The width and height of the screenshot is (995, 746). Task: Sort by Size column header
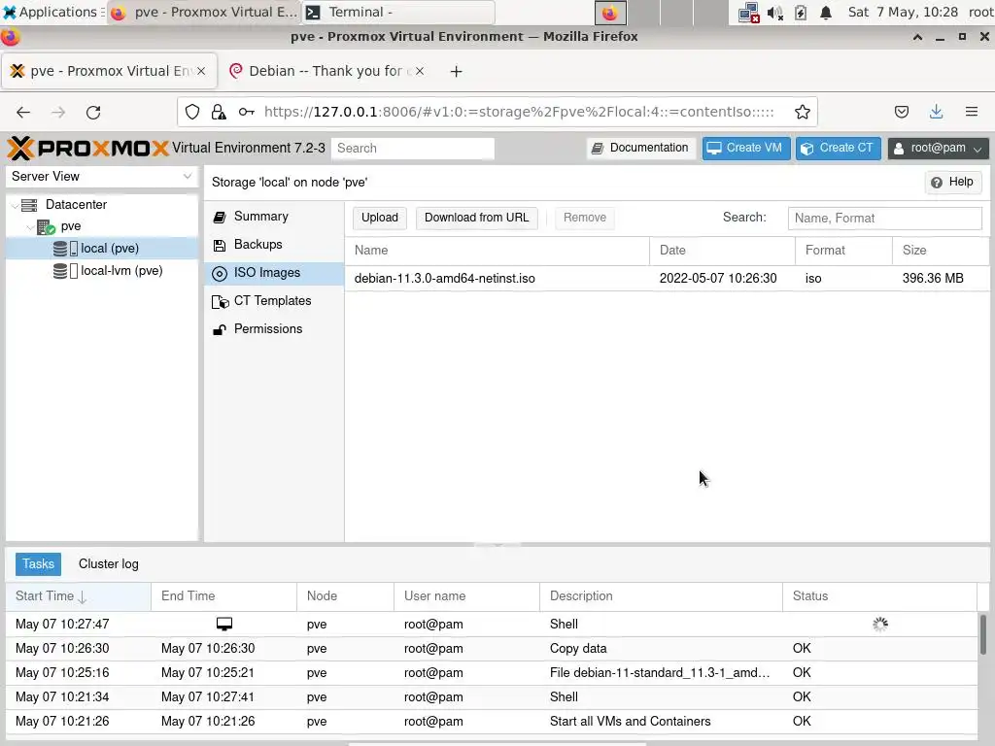[941, 251]
